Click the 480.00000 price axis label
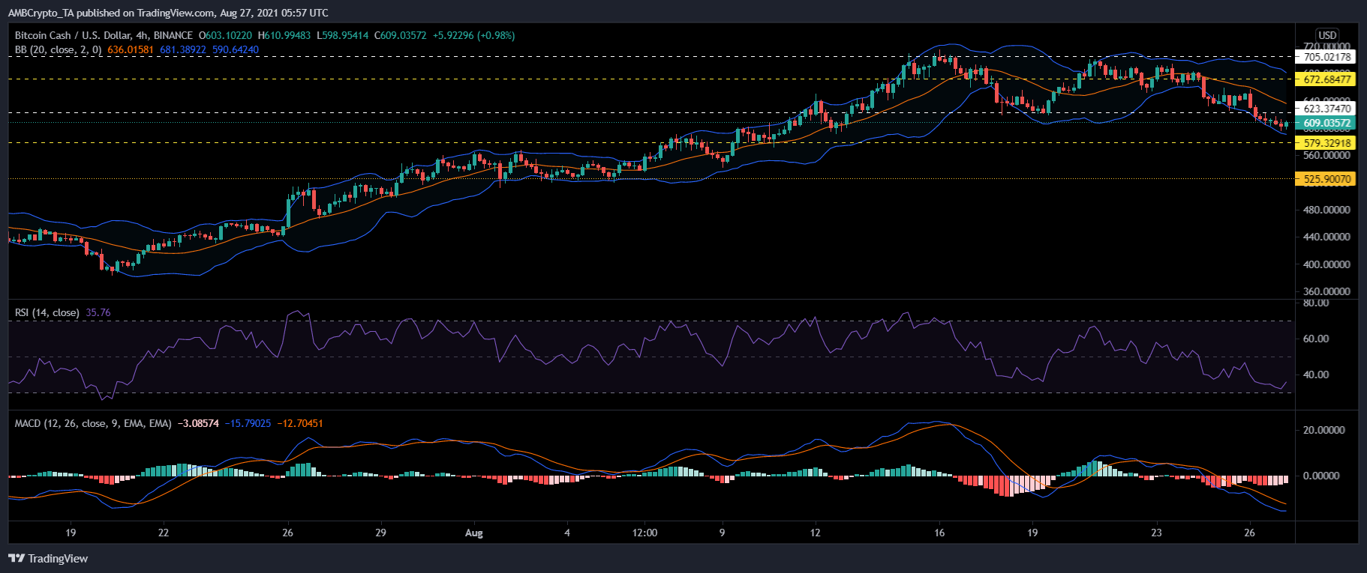 tap(1327, 210)
